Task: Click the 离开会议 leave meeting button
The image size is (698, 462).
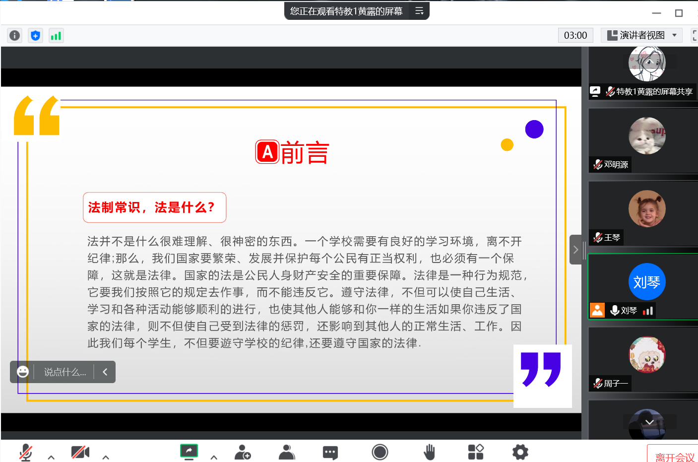Action: click(x=674, y=457)
